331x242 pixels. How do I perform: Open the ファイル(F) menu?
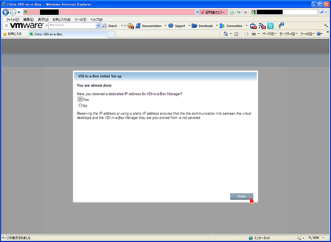pos(12,19)
